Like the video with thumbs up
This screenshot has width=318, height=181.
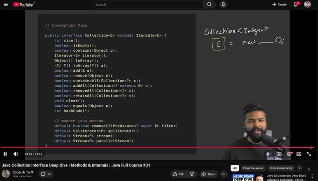178,174
